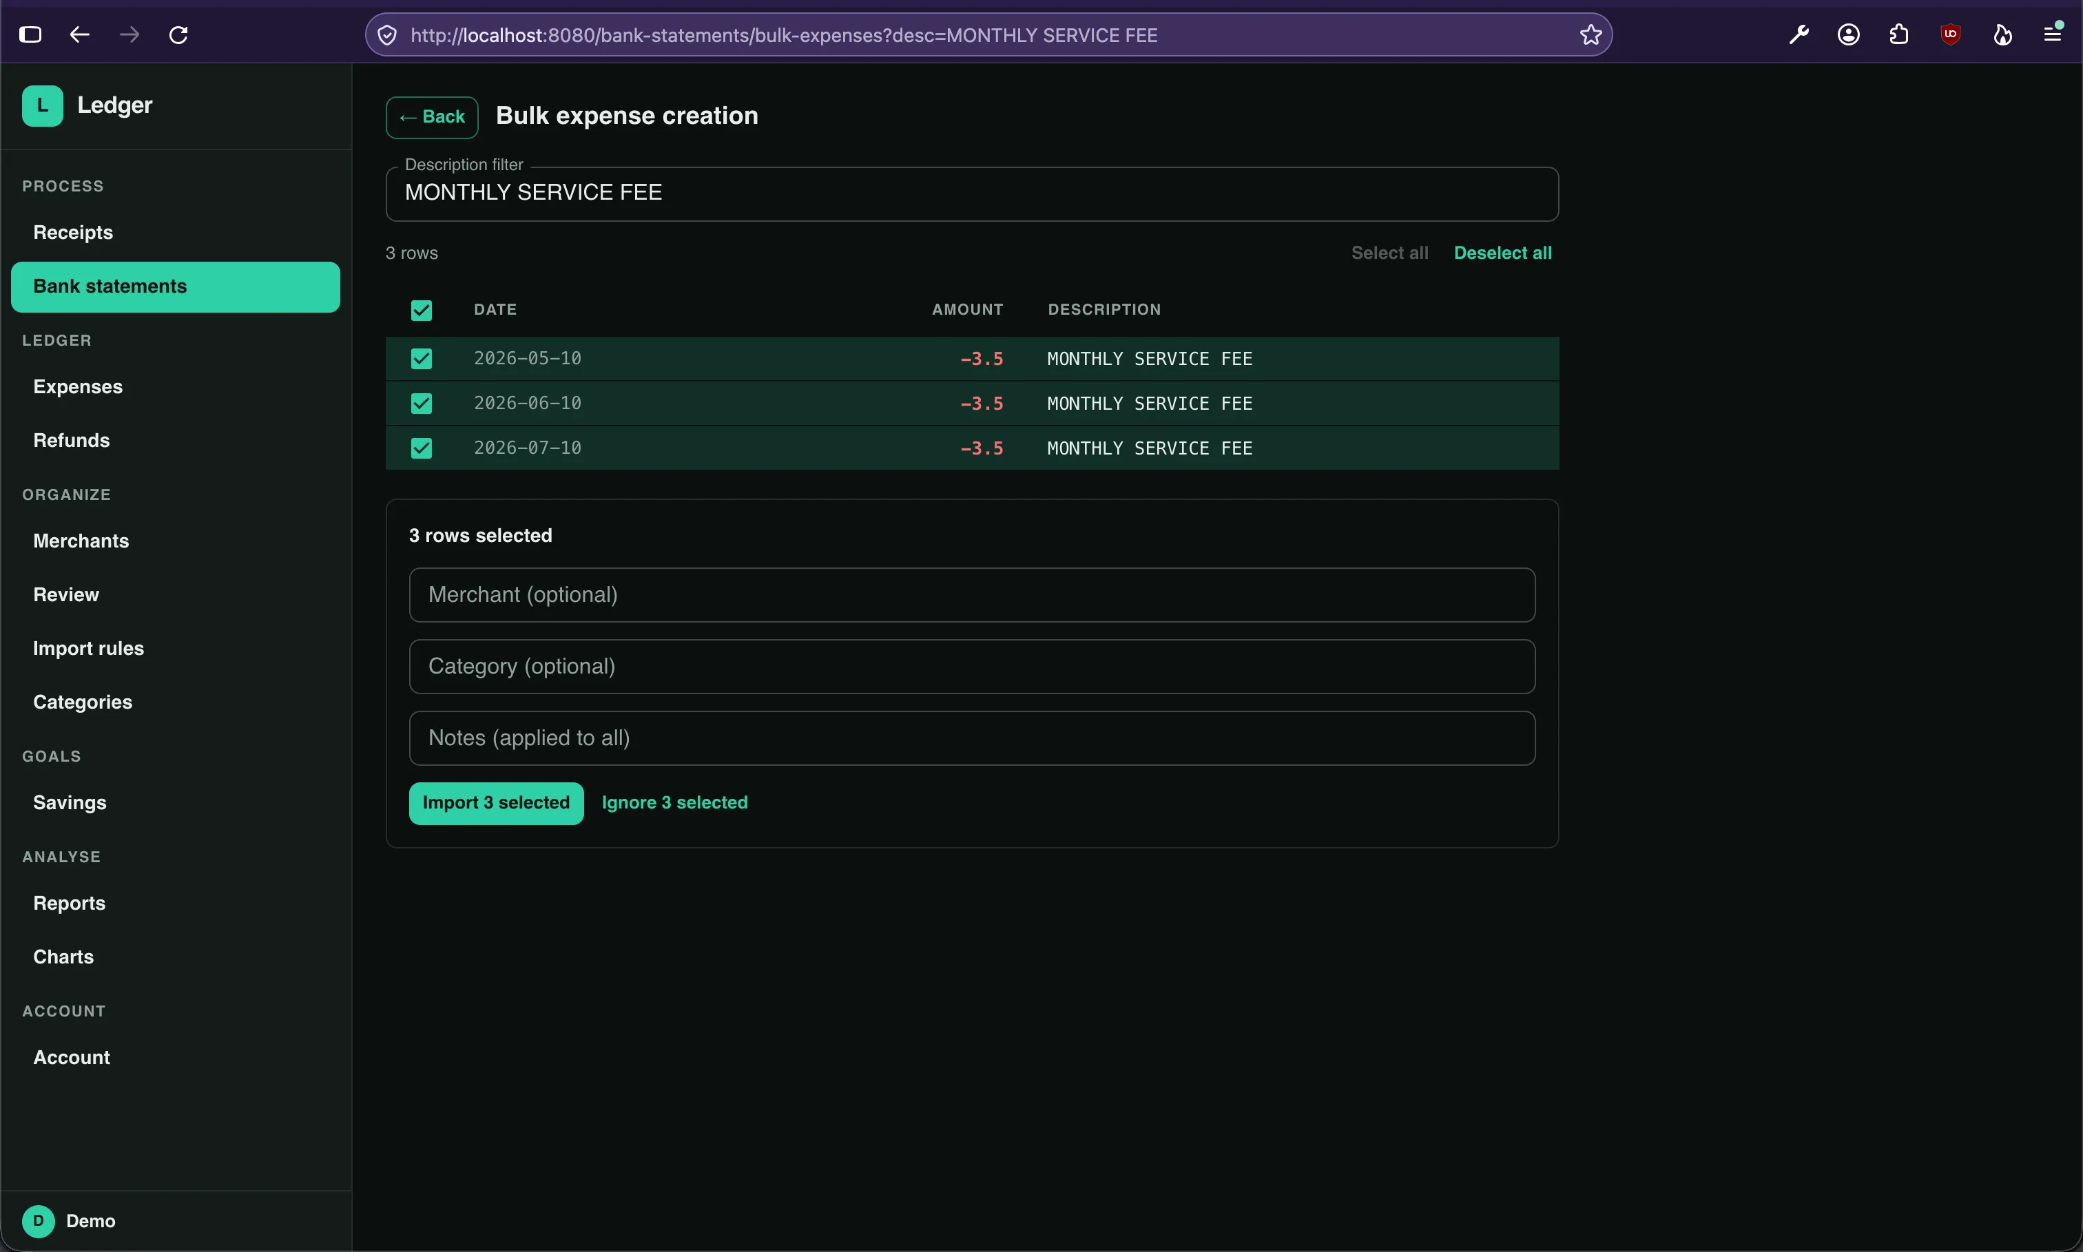Toggle the browser sidebar panel icon

[x=30, y=34]
